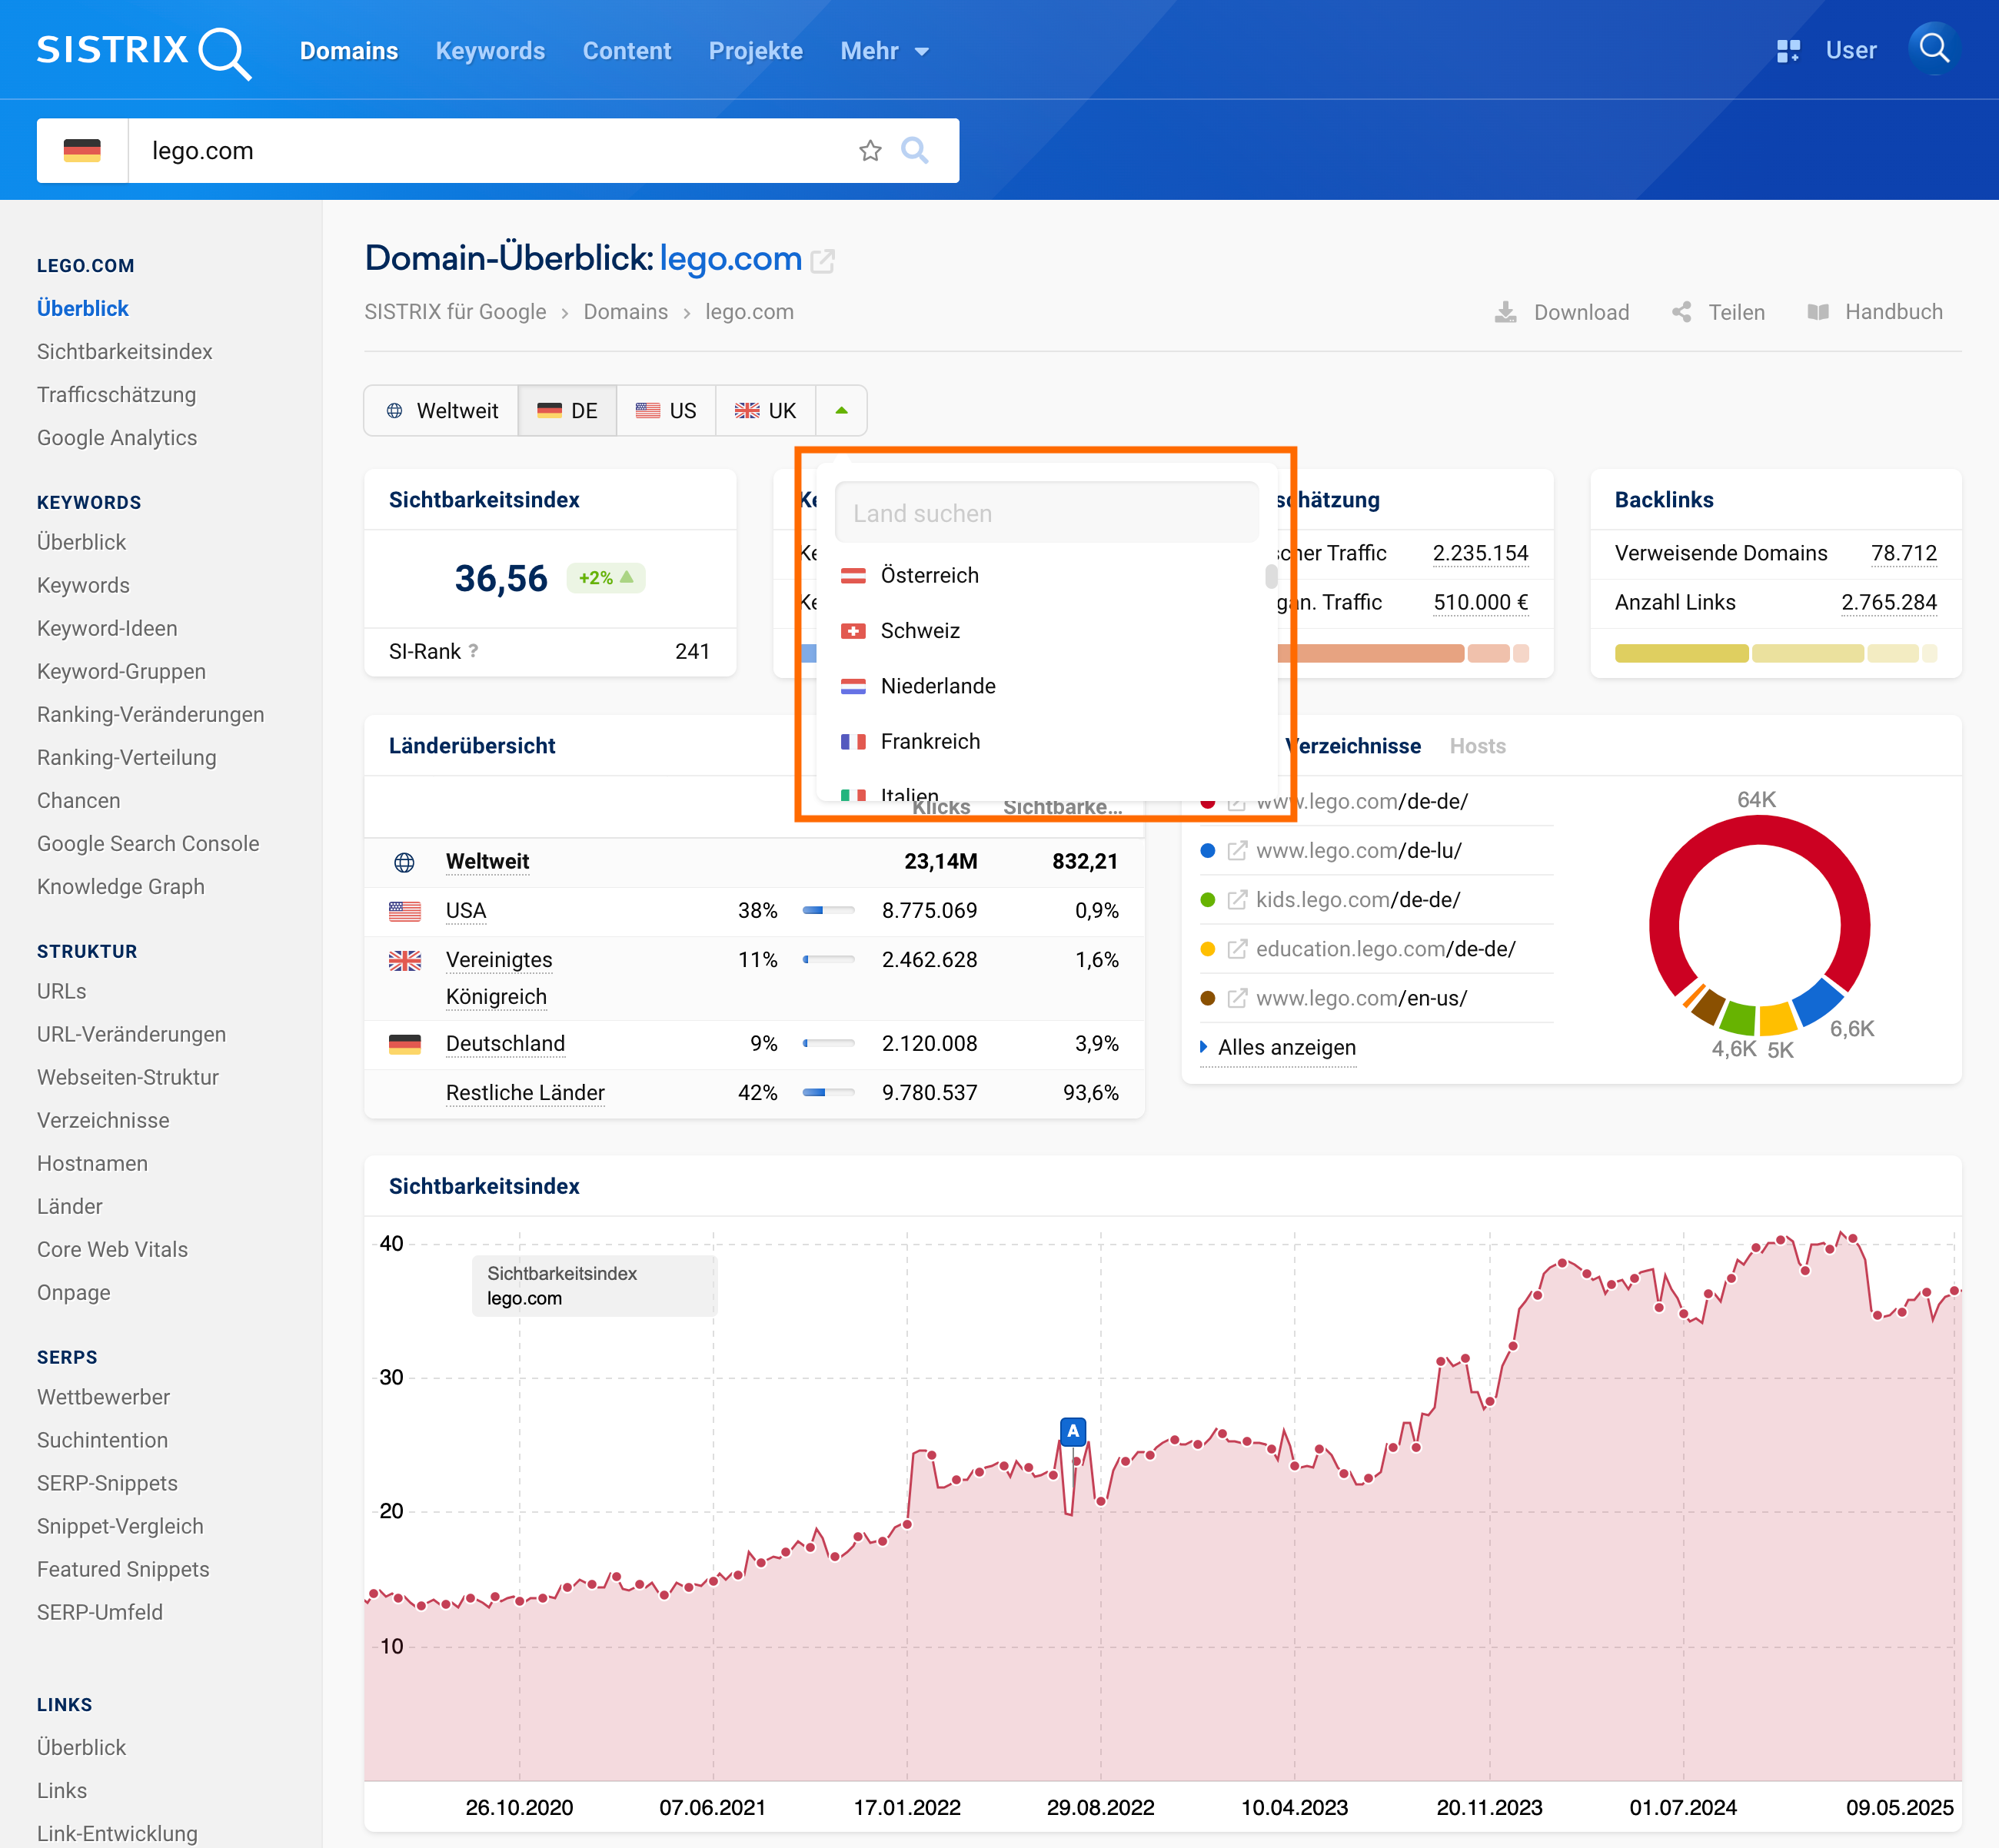Screen dimensions: 1999x1848
Task: Open external link icon next to lego.com title
Action: pyautogui.click(x=823, y=261)
